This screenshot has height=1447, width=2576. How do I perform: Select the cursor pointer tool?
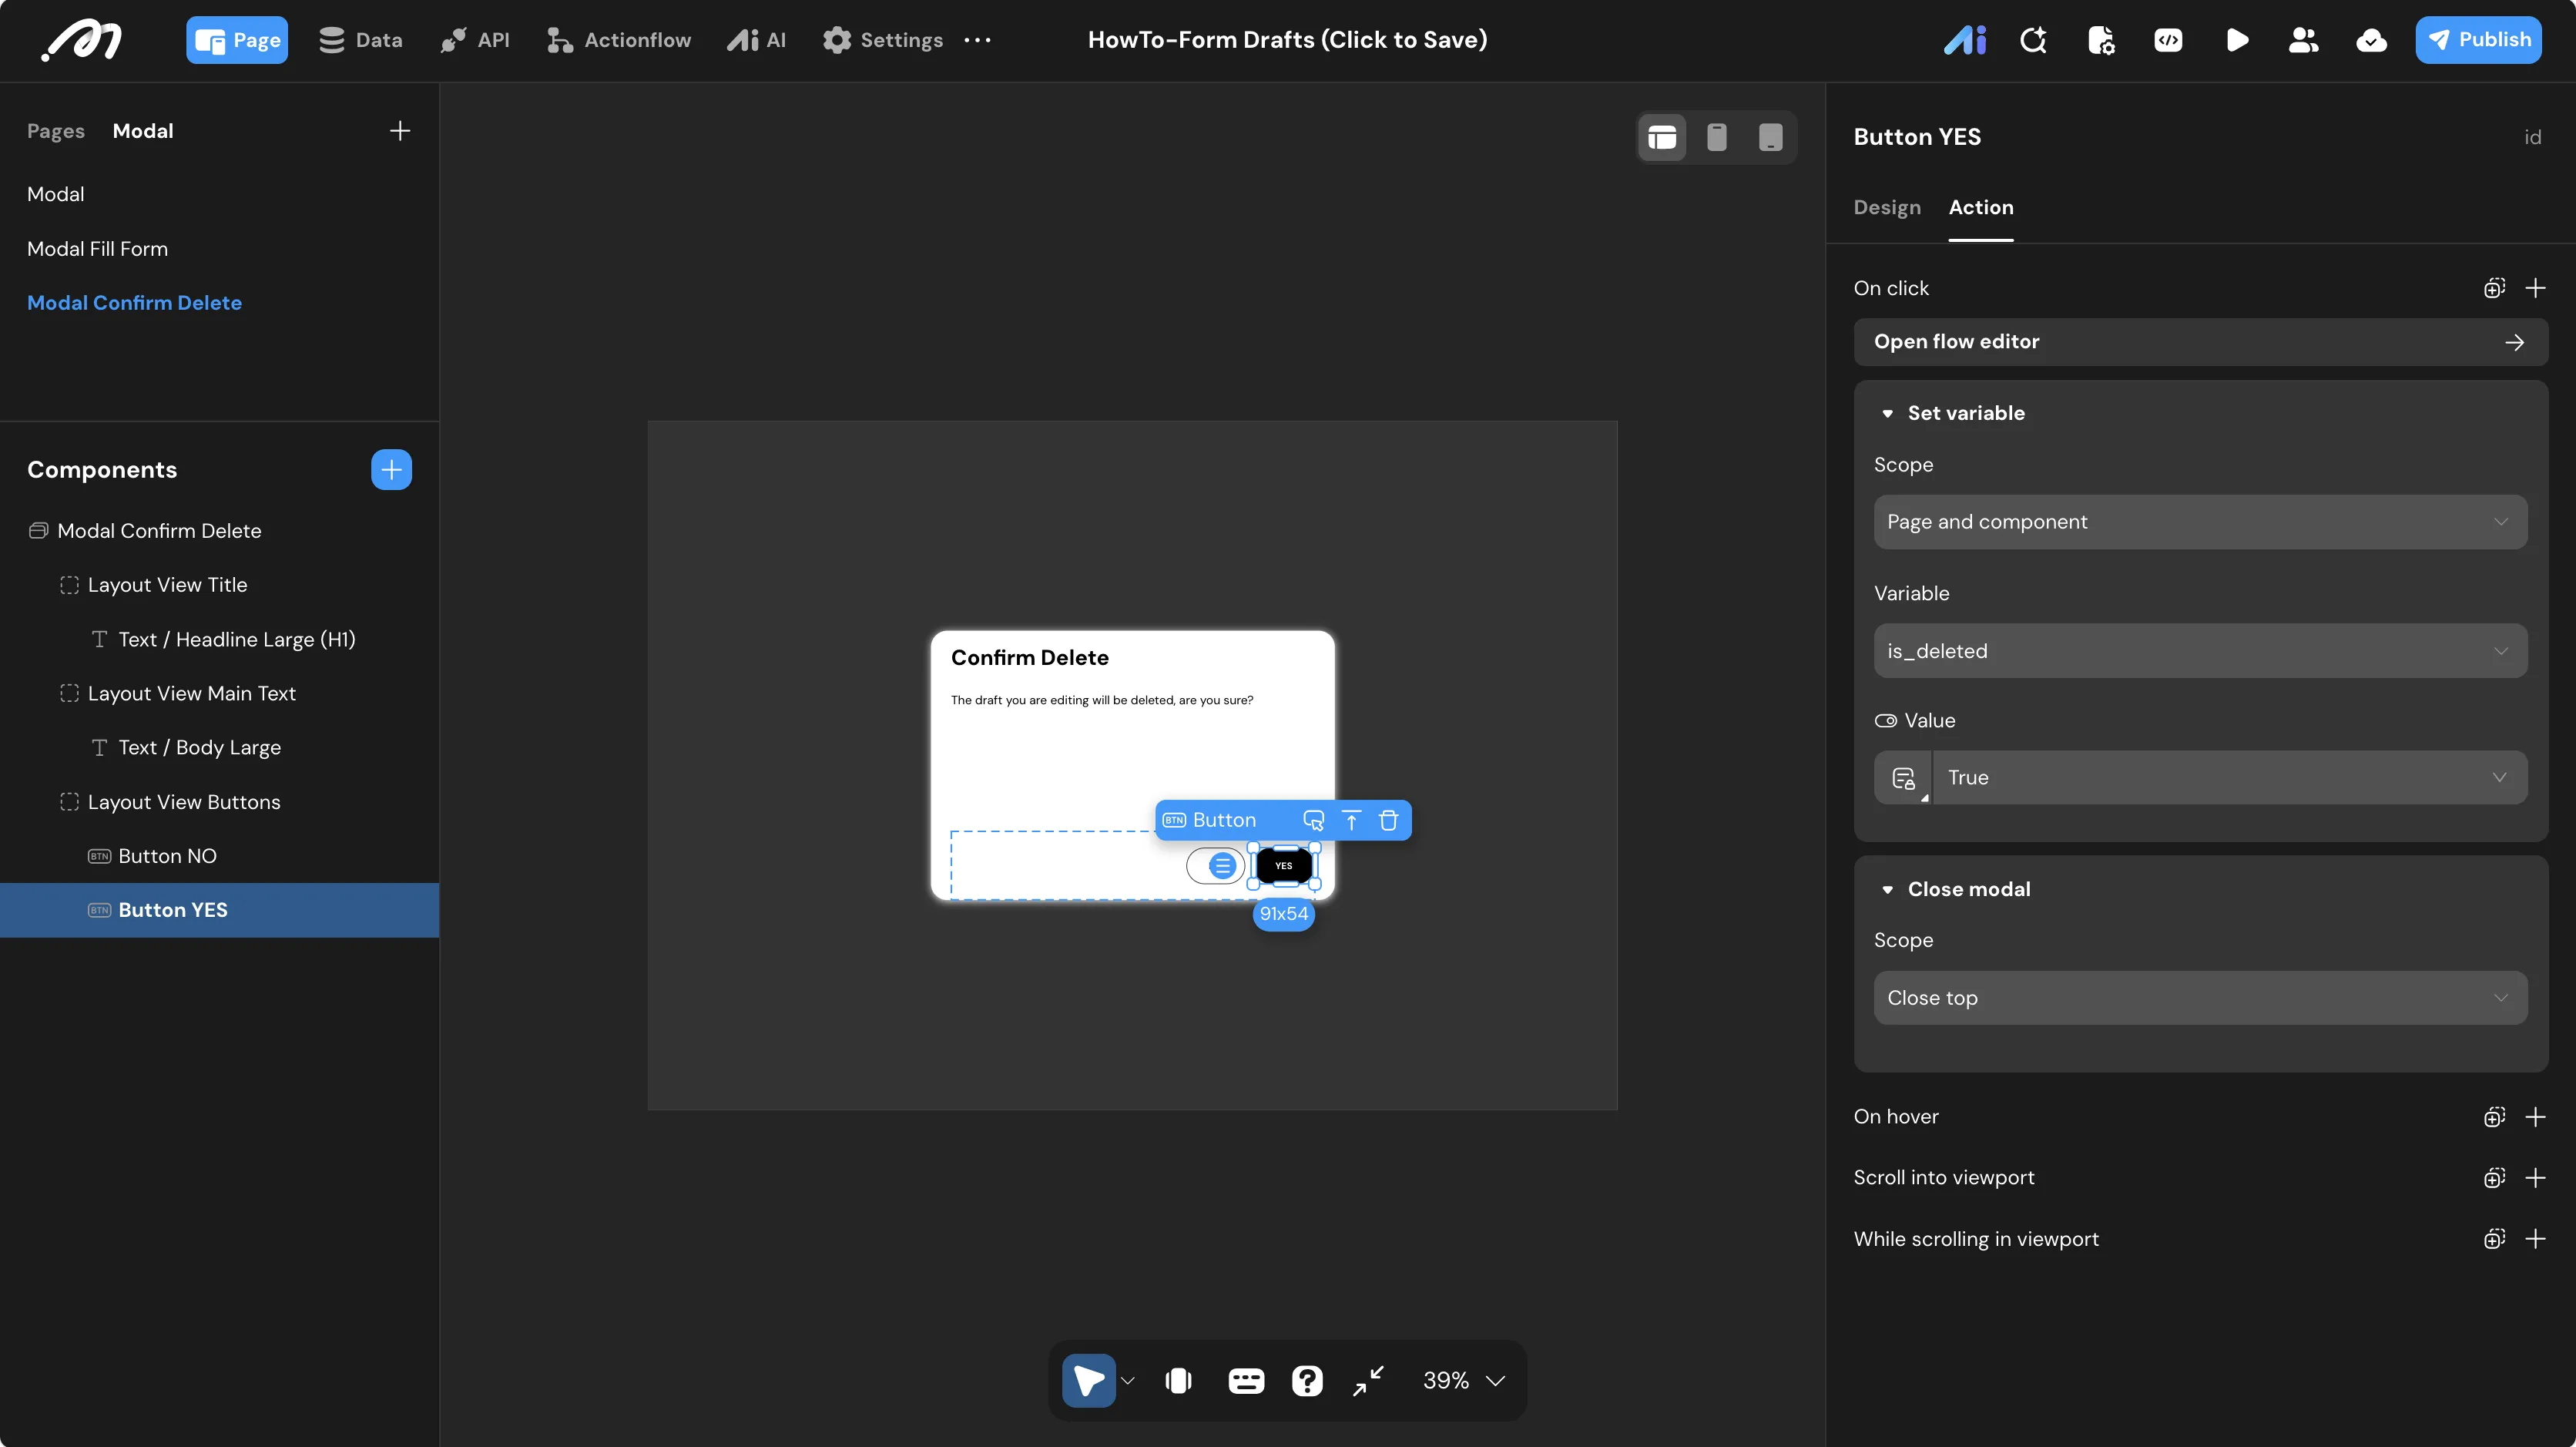(x=1088, y=1380)
